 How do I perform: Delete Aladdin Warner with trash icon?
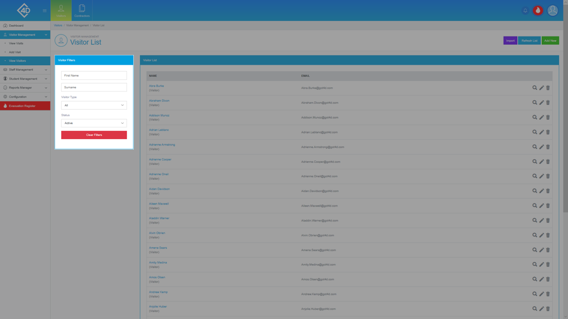(x=548, y=220)
